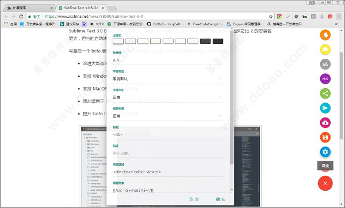Click the green secure lock icon
The width and height of the screenshot is (345, 208).
click(29, 17)
